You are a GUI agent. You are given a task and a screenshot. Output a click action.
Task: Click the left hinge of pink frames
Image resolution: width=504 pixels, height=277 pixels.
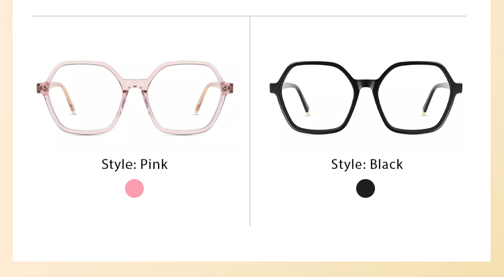[x=42, y=88]
